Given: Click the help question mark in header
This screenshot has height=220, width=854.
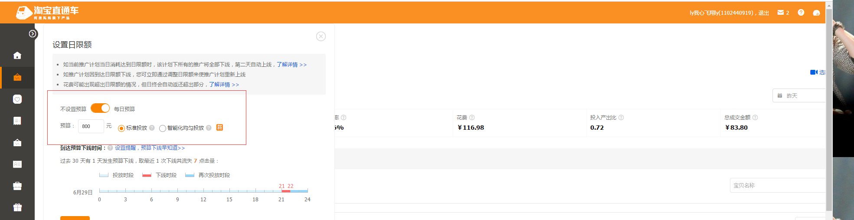Looking at the screenshot, I should [x=801, y=13].
